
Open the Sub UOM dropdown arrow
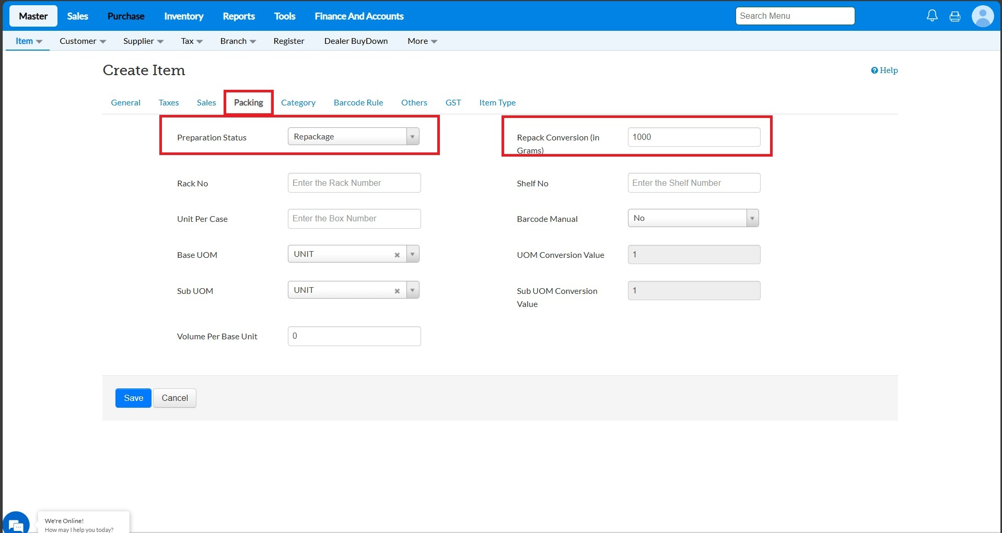(x=412, y=290)
